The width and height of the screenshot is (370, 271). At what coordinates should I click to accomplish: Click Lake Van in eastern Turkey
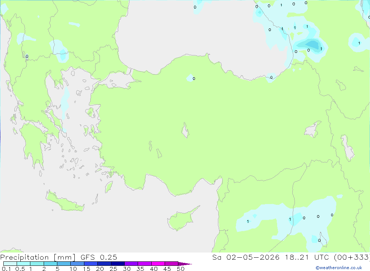[x=313, y=131]
